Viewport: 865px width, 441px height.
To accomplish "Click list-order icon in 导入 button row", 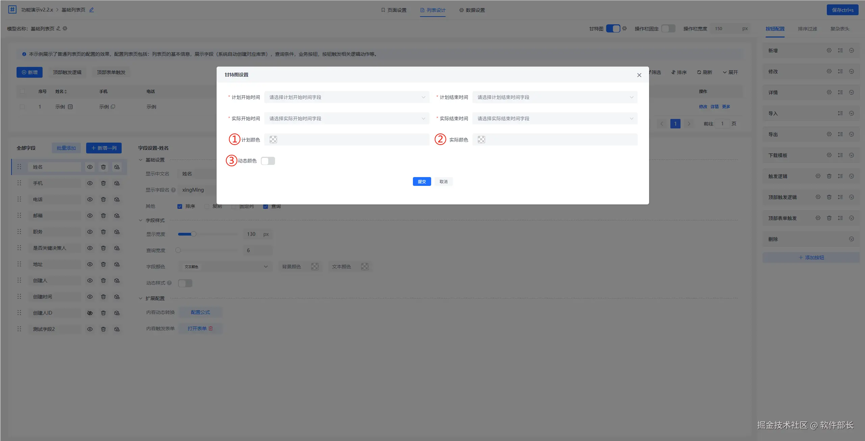I will point(840,113).
